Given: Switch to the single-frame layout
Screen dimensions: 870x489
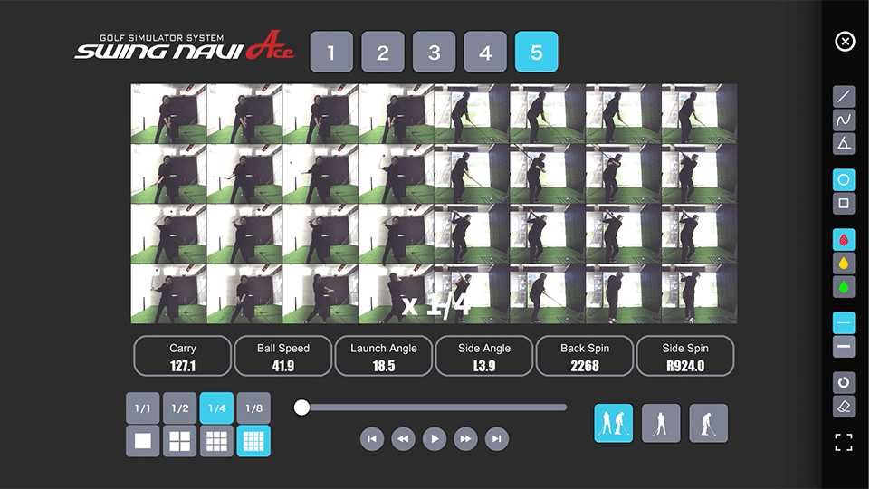Looking at the screenshot, I should coord(142,441).
